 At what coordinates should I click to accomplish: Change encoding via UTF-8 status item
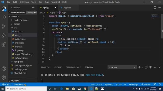119,84
